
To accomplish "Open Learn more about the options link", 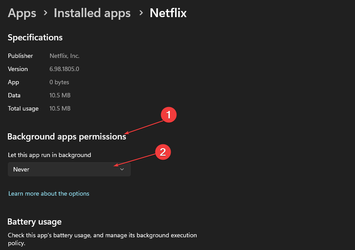I will pos(49,194).
